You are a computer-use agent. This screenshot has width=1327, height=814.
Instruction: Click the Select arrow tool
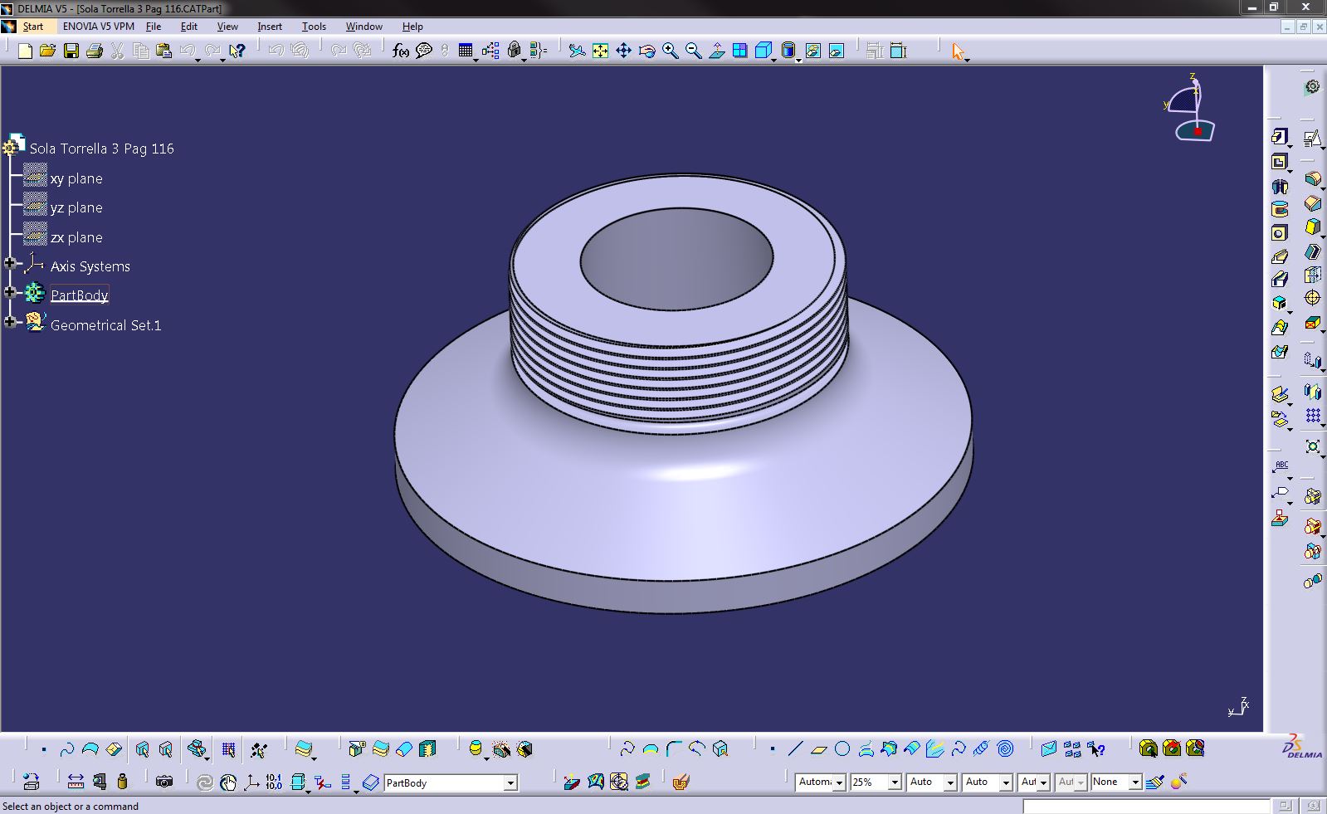click(x=958, y=51)
